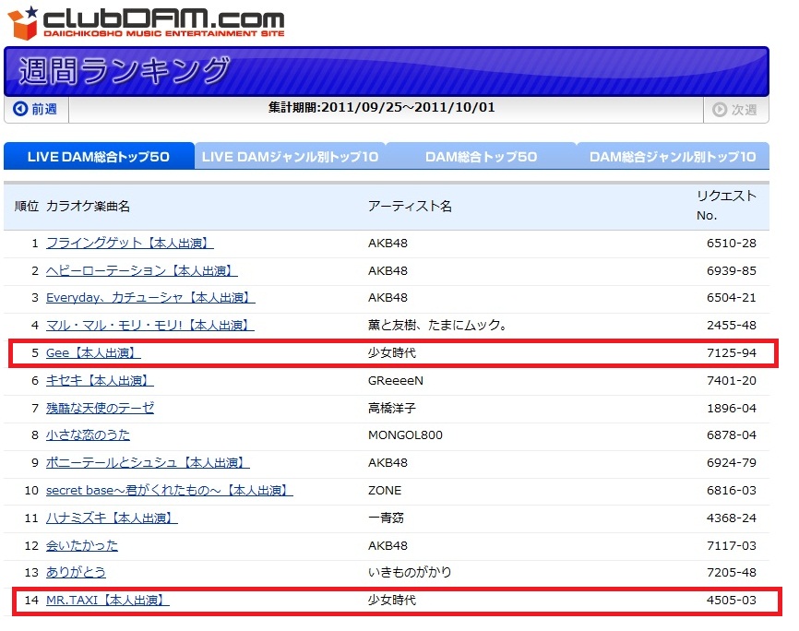Open the DAM総合ジャンル別トップ10 tab
The height and width of the screenshot is (631, 799).
(673, 157)
